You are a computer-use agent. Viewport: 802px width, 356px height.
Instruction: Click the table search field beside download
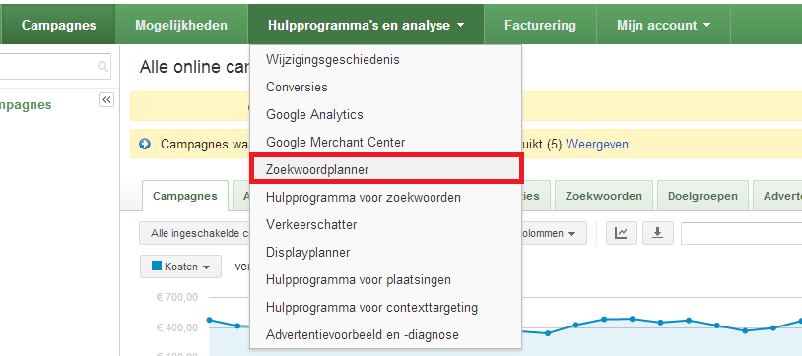click(x=741, y=233)
